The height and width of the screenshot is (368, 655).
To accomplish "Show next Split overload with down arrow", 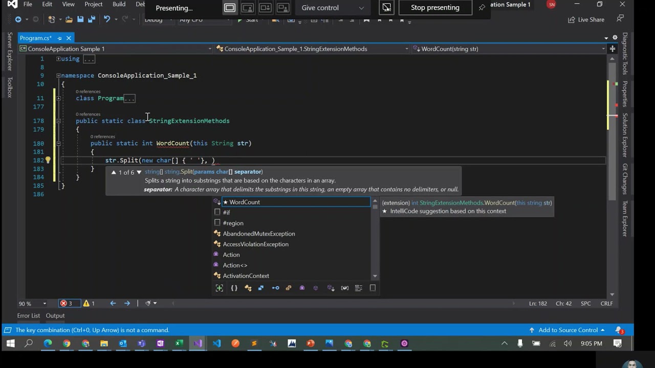I will 139,172.
